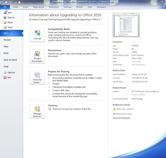Viewport: 166px width, 158px height.
Task: Select Info in the Backstage menu
Action: pos(11,33)
